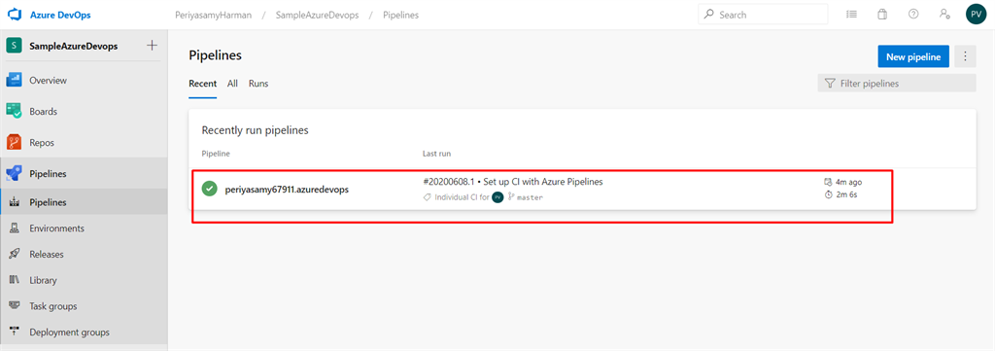Click the magnifier icon in Search box
This screenshot has width=995, height=351.
[708, 14]
